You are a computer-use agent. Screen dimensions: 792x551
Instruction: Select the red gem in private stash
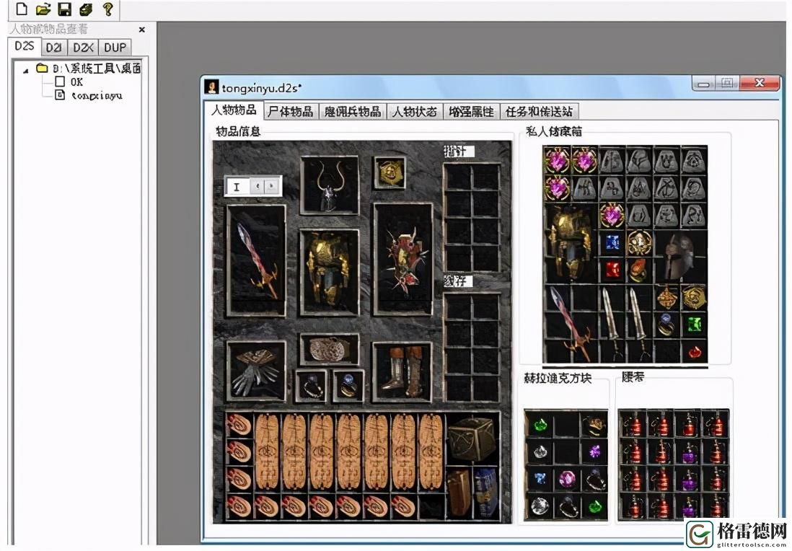tap(612, 270)
